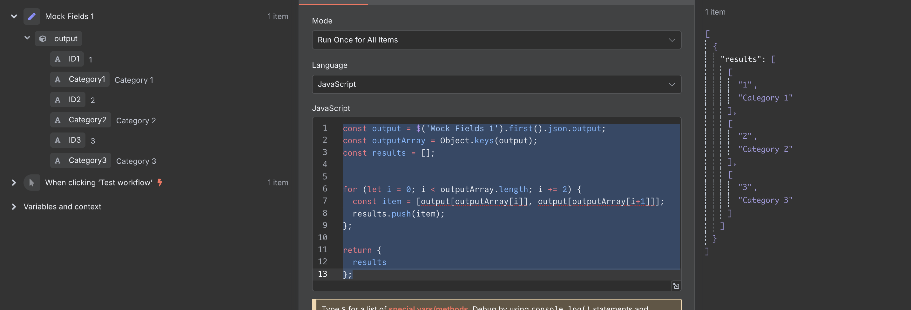Select the ID3 field pill
Image resolution: width=911 pixels, height=310 pixels.
click(x=68, y=140)
